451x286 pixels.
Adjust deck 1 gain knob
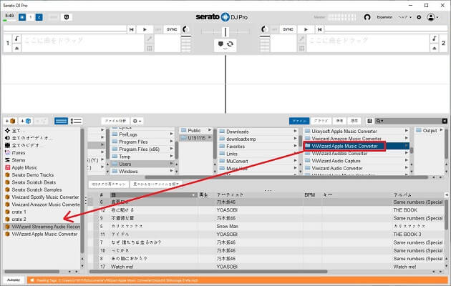[185, 29]
